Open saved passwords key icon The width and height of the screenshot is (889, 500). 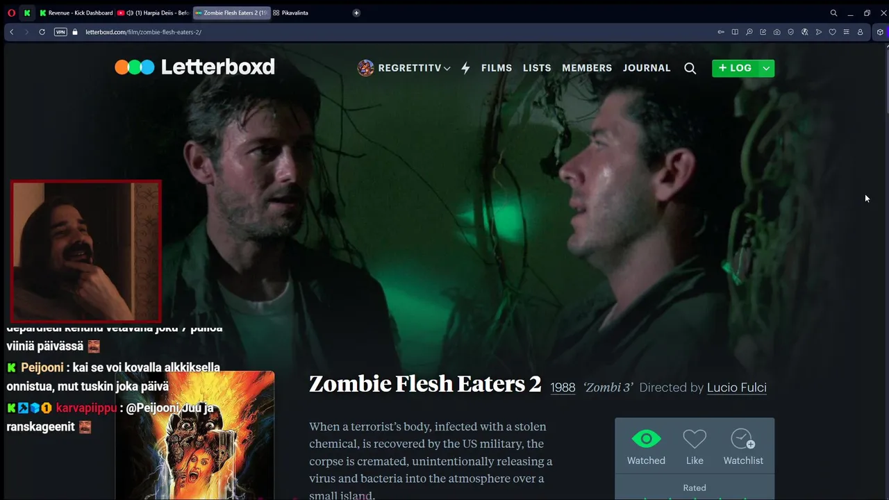(x=721, y=32)
